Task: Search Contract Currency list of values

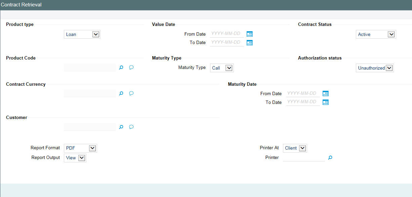Action: tap(121, 93)
